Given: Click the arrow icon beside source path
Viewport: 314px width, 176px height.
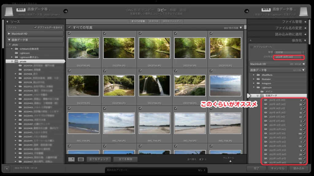Looking at the screenshot, I should coord(65,11).
